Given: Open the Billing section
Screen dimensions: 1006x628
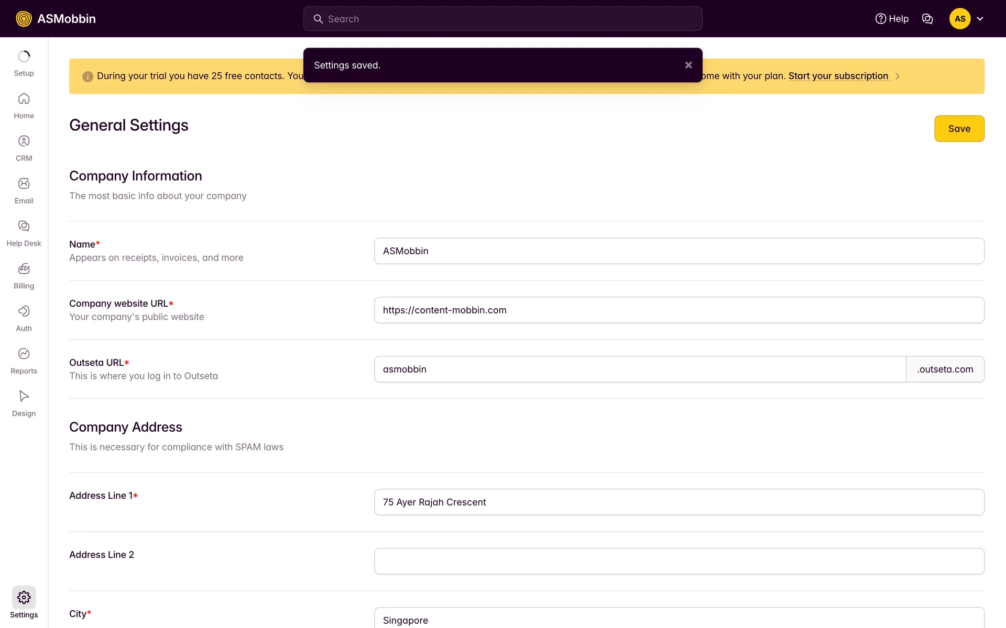Looking at the screenshot, I should pyautogui.click(x=24, y=276).
